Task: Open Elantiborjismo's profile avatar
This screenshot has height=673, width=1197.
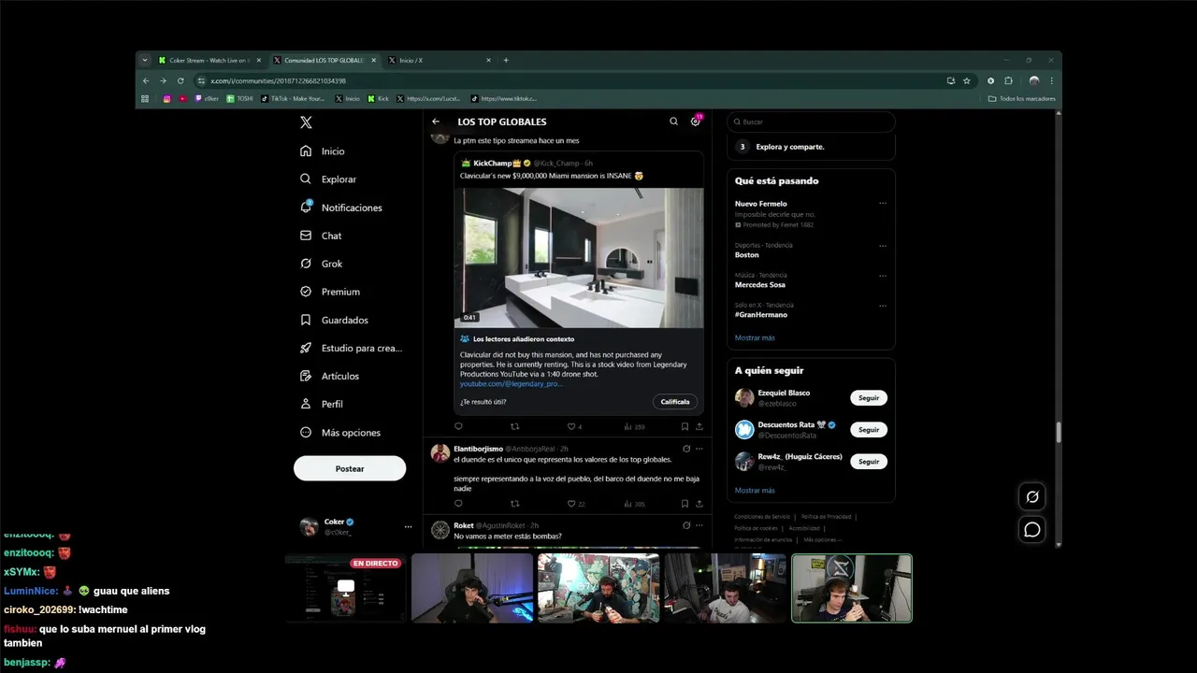Action: (440, 453)
